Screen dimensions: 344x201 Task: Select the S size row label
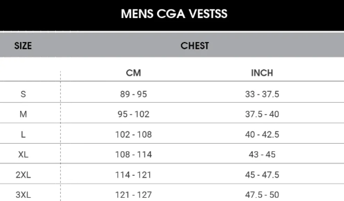[x=23, y=94]
